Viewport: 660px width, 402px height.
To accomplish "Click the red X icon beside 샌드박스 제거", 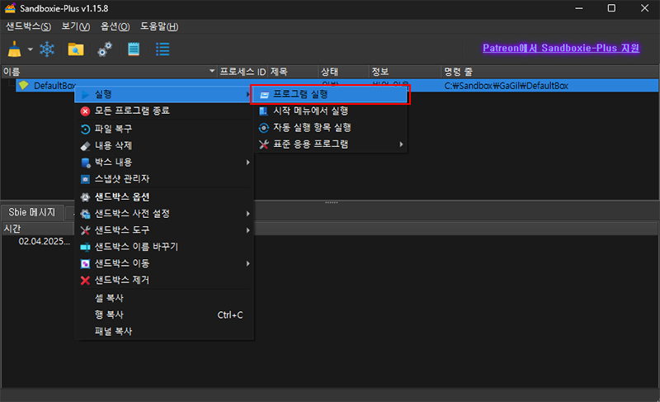I will pyautogui.click(x=86, y=281).
